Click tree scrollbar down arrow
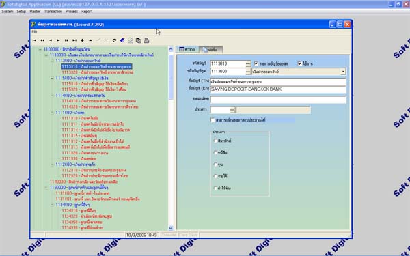410x256 pixels. click(x=171, y=228)
